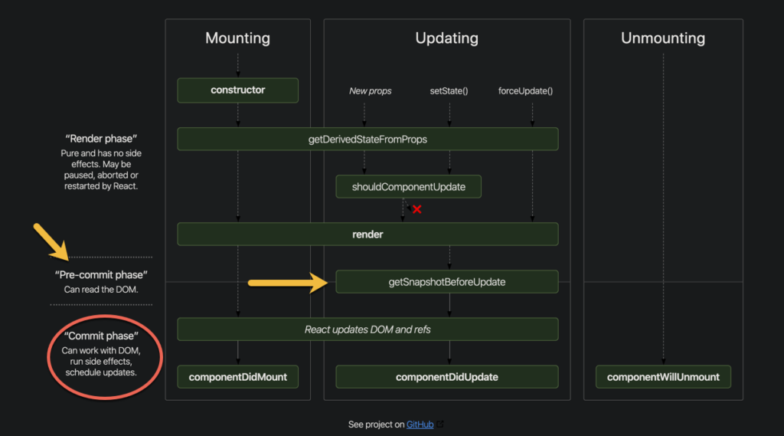Click the setState() trigger label
The width and height of the screenshot is (784, 436).
click(x=449, y=91)
